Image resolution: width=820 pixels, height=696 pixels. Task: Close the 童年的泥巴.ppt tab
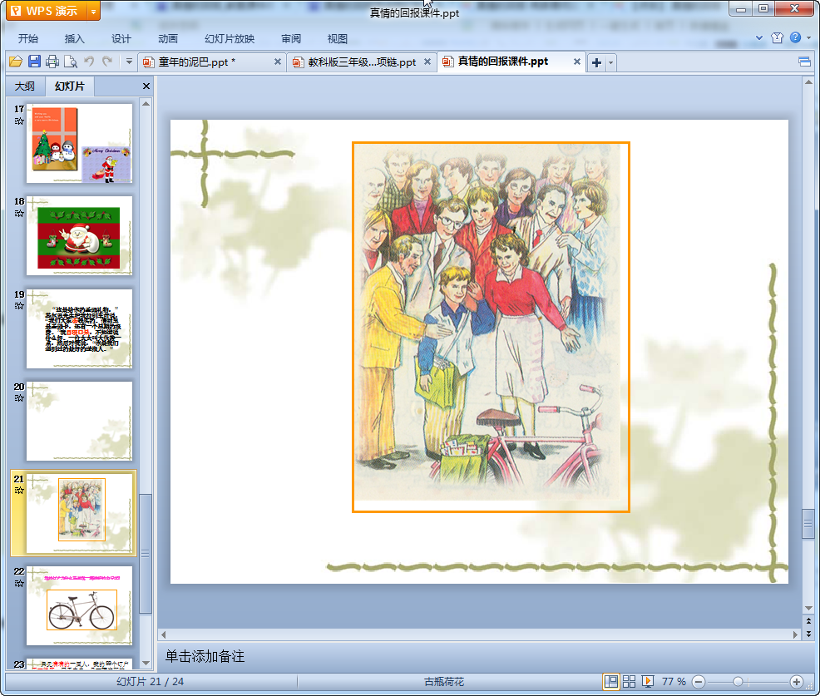pos(278,62)
